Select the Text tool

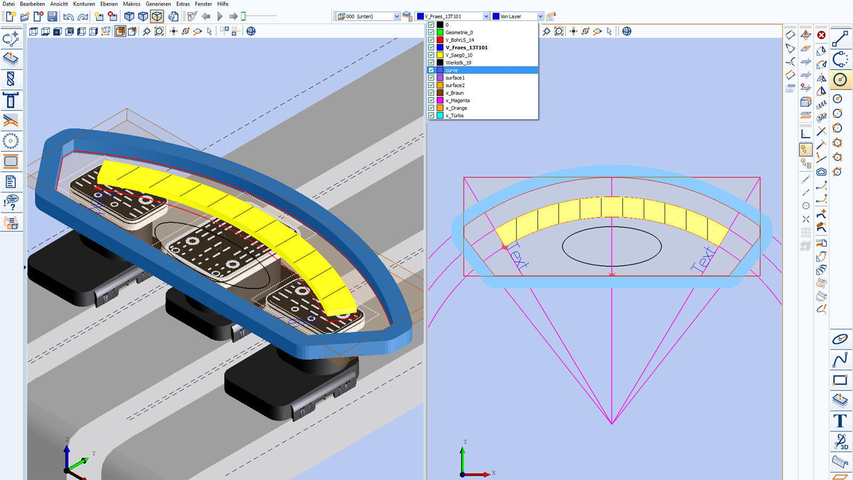pos(840,421)
